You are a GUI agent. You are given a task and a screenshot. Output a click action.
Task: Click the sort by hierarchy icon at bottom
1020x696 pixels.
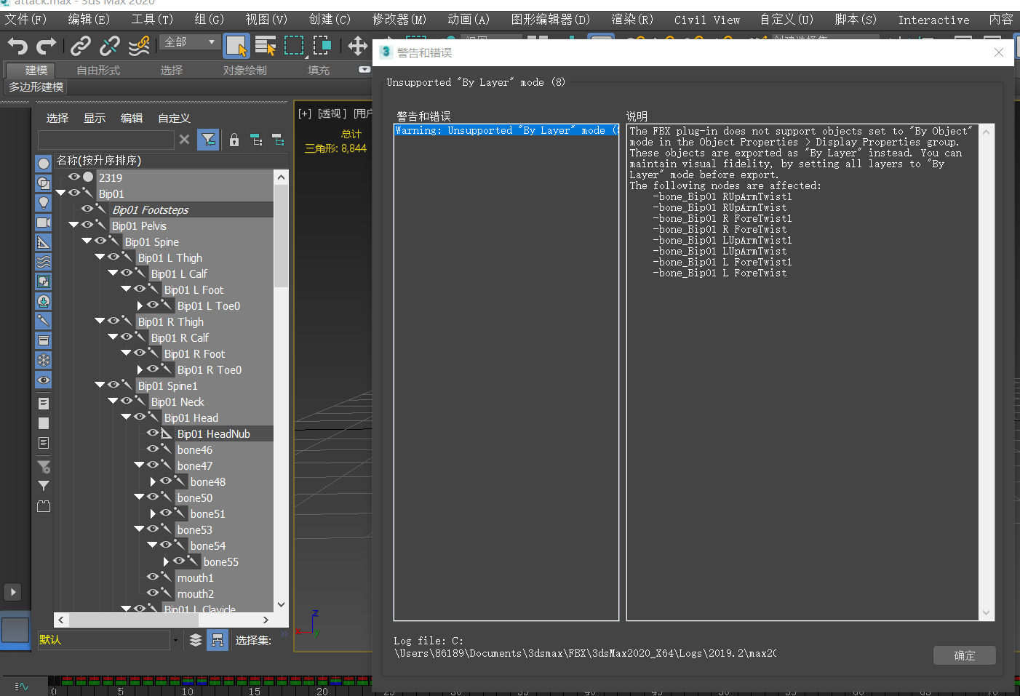pos(217,640)
